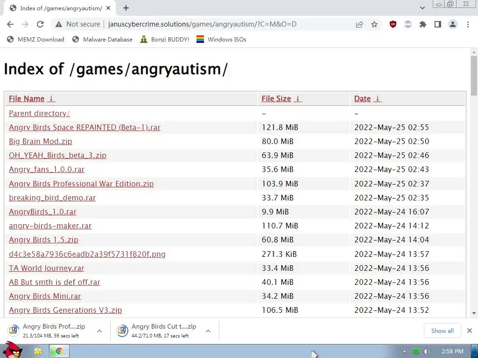The image size is (478, 358).
Task: Click the Not secure warning icon
Action: (59, 24)
